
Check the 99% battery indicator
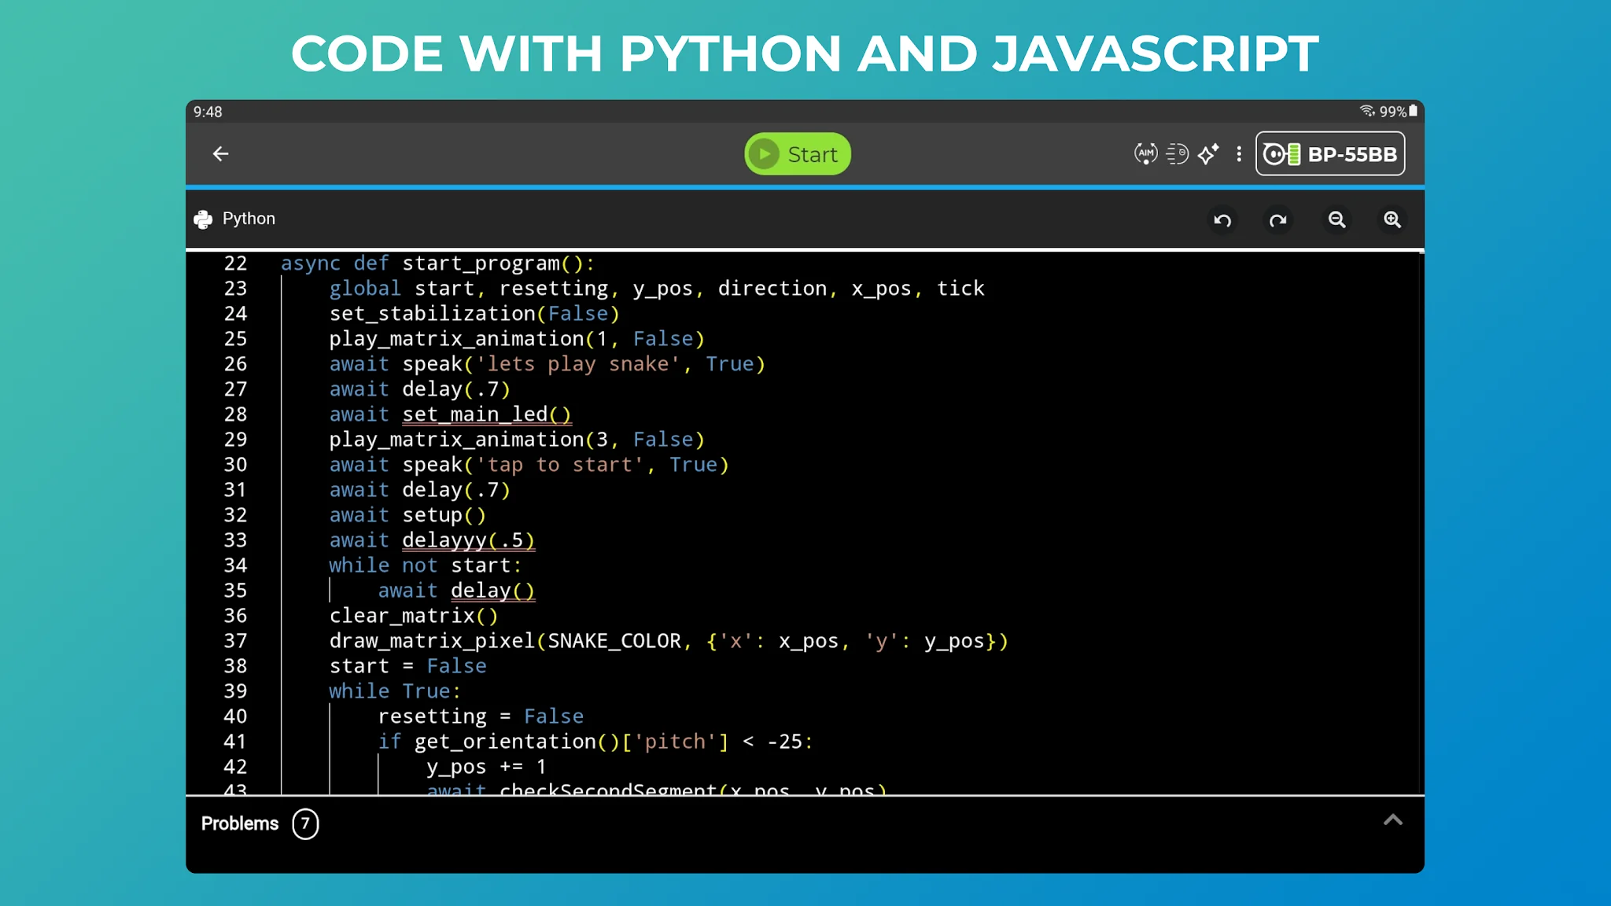click(x=1399, y=112)
